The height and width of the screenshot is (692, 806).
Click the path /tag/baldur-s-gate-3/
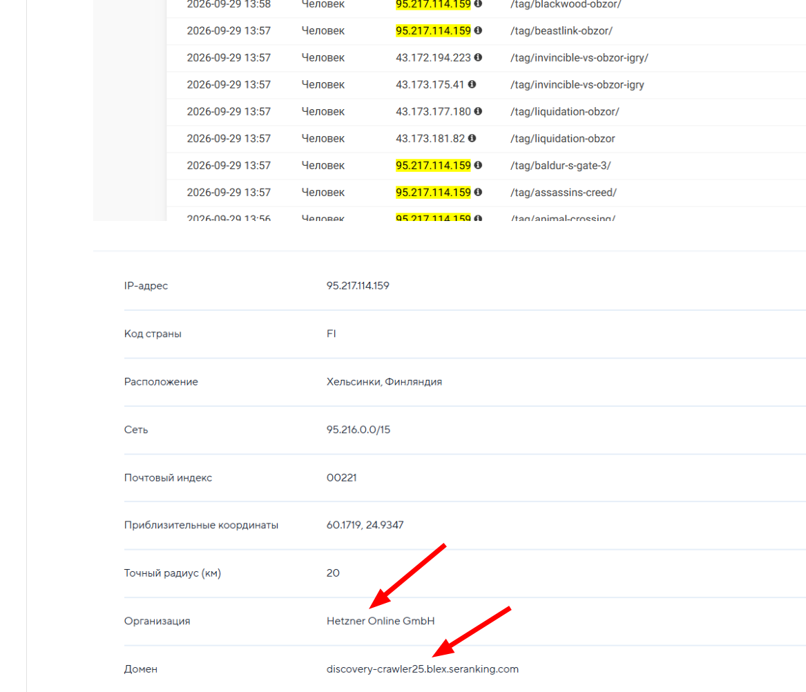(561, 166)
